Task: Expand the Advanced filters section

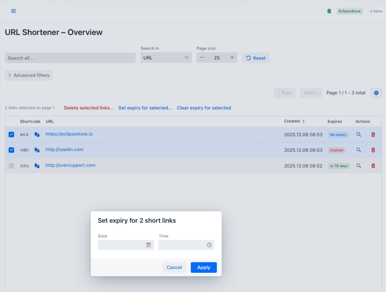Action: 28,75
